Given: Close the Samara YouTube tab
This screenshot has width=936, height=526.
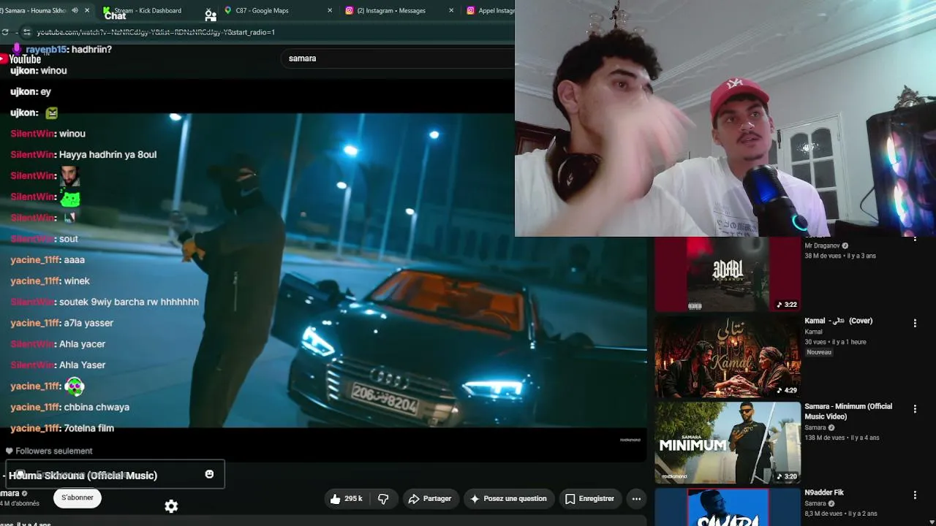Looking at the screenshot, I should tap(88, 11).
